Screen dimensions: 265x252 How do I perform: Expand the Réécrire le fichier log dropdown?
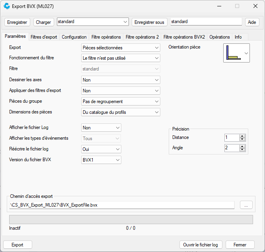point(101,149)
